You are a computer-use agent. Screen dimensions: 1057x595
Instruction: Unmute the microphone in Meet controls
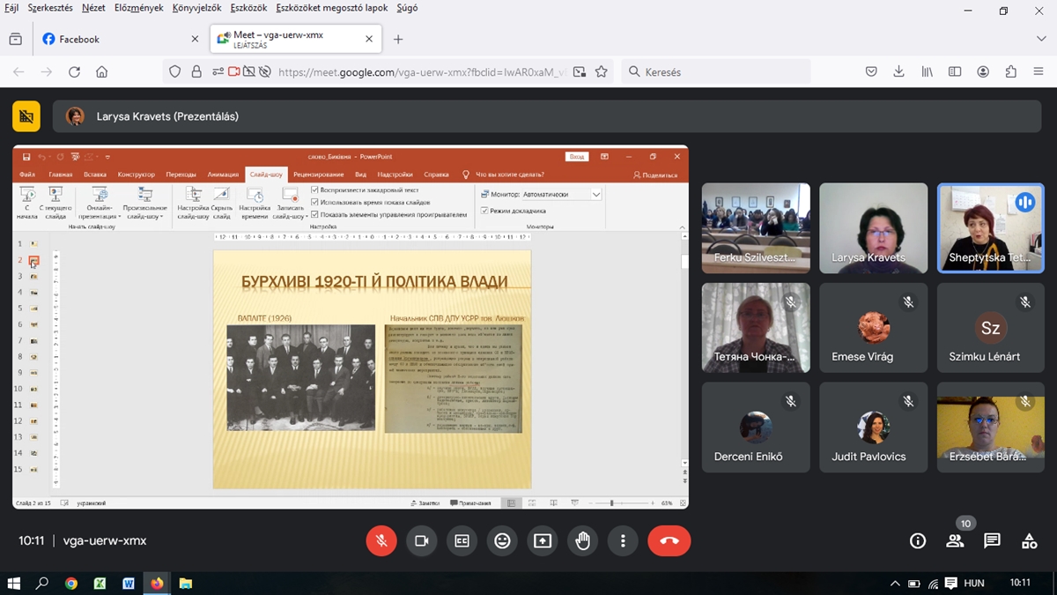[x=381, y=541]
